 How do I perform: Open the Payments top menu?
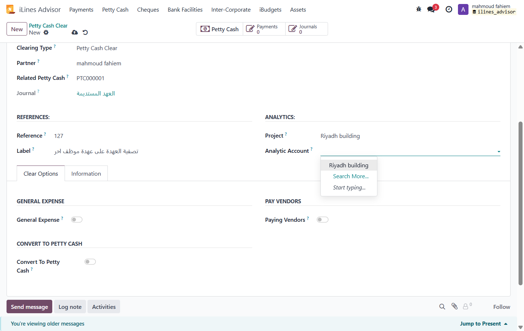point(81,10)
